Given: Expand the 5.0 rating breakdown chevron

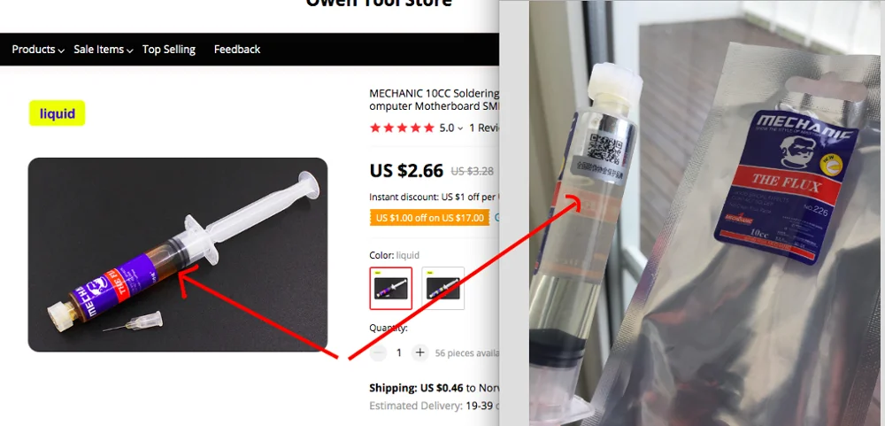Looking at the screenshot, I should point(460,128).
